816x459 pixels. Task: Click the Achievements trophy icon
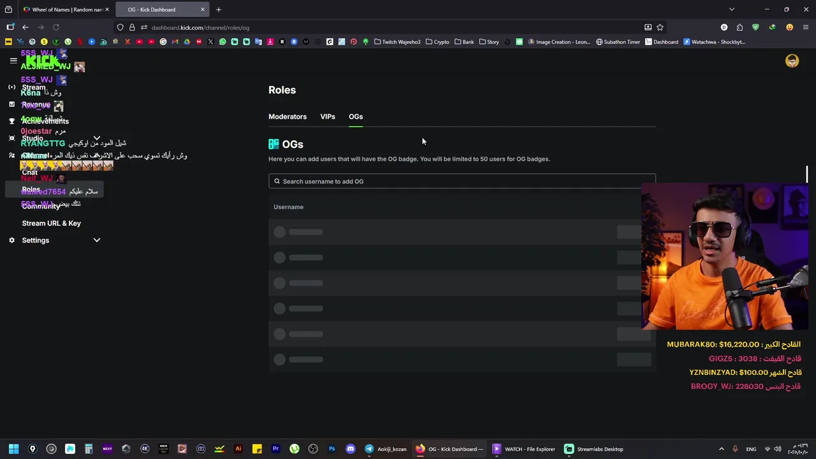point(11,120)
